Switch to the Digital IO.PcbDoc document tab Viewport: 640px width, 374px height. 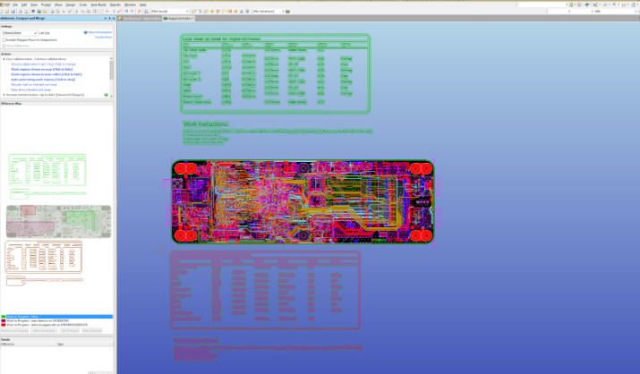click(178, 19)
